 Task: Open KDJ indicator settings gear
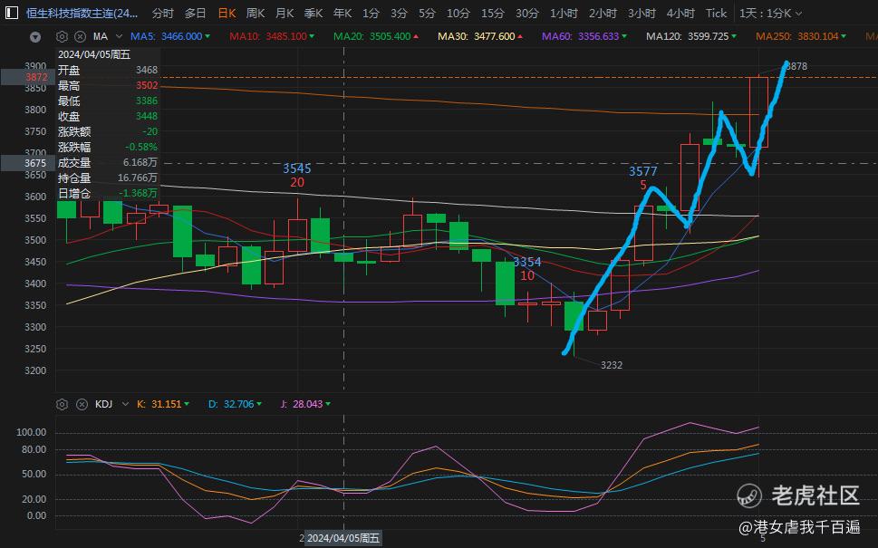tap(62, 404)
